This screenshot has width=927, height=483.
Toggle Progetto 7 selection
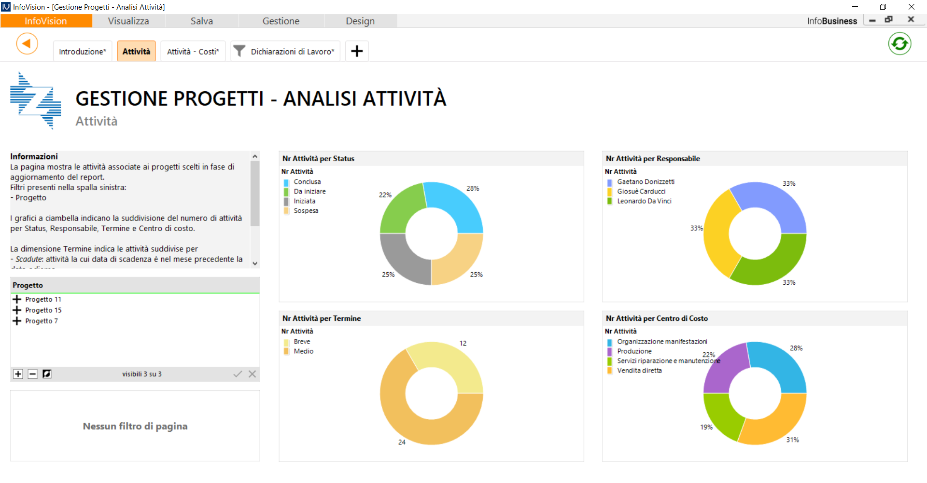41,321
